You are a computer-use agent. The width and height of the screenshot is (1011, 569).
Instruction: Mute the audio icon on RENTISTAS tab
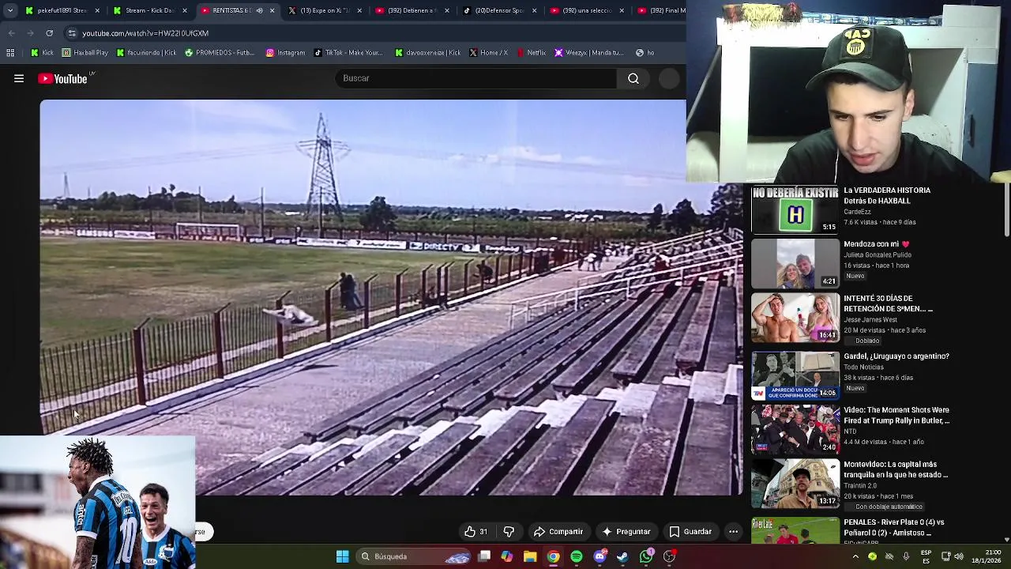259,11
